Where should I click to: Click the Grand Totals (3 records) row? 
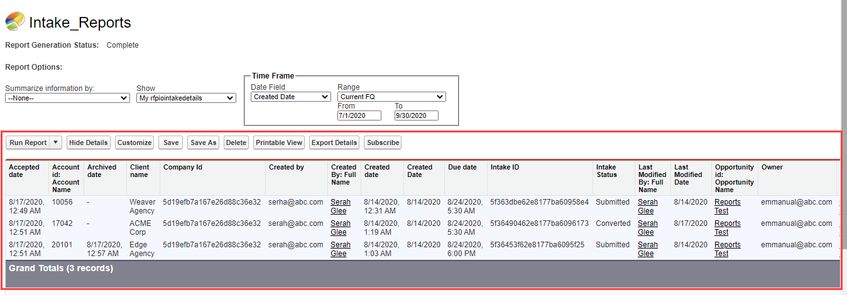click(422, 274)
